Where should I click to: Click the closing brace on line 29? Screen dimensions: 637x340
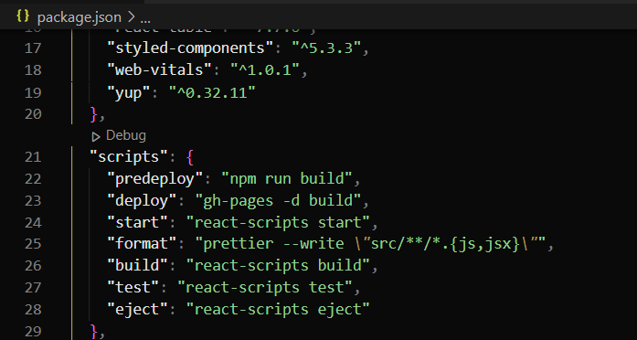pos(94,332)
